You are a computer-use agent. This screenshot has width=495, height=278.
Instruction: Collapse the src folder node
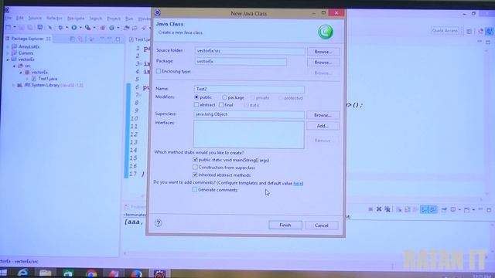[x=14, y=66]
